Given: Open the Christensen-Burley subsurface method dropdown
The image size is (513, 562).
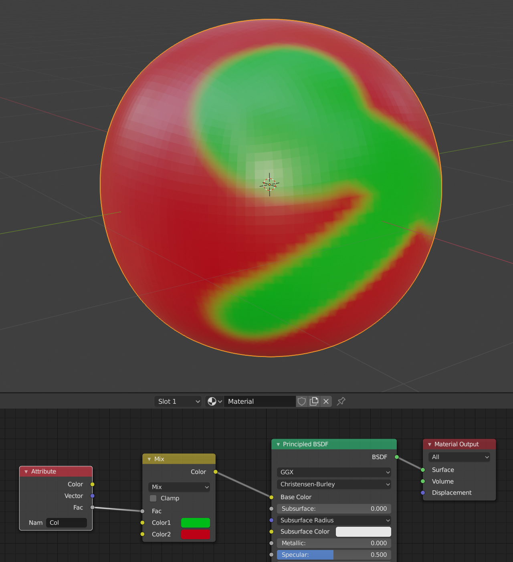Looking at the screenshot, I should [333, 484].
